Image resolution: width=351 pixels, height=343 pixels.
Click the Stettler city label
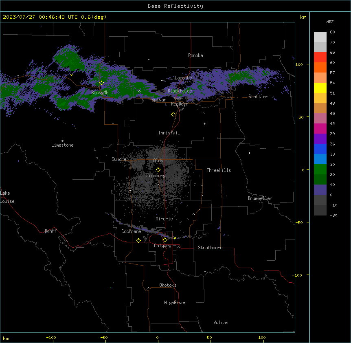click(x=258, y=97)
